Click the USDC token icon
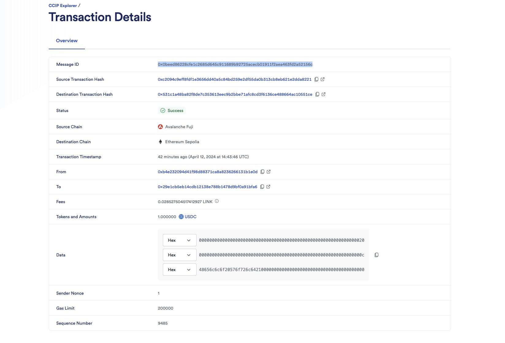Screen dimensions: 505x343 tap(181, 216)
